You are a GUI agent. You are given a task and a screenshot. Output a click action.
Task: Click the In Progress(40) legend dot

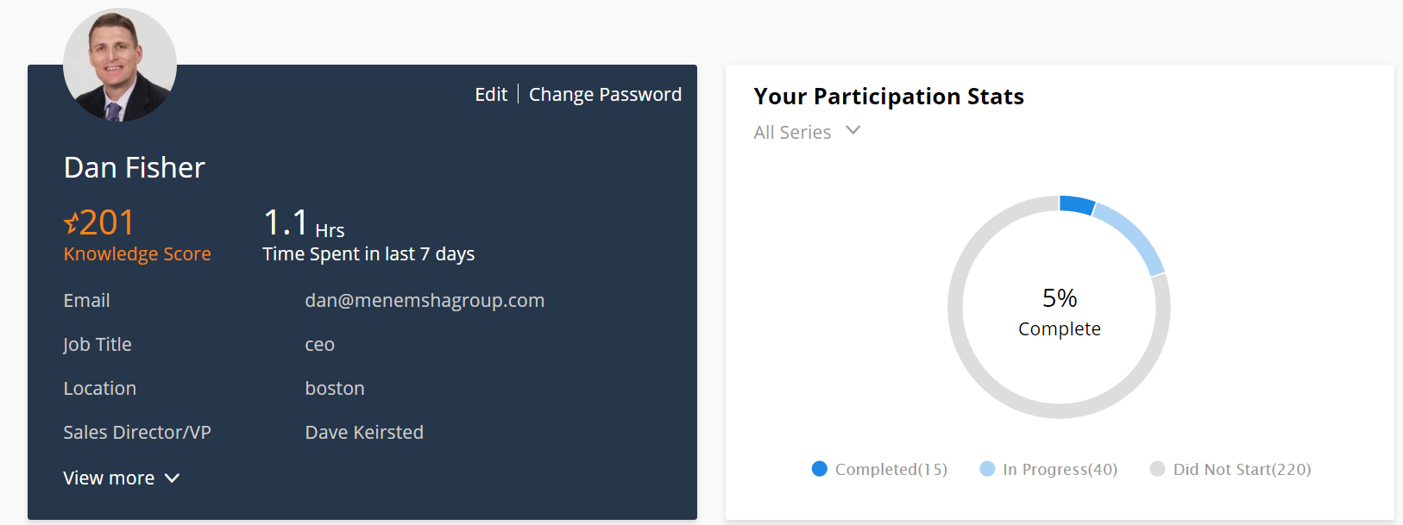pyautogui.click(x=988, y=469)
